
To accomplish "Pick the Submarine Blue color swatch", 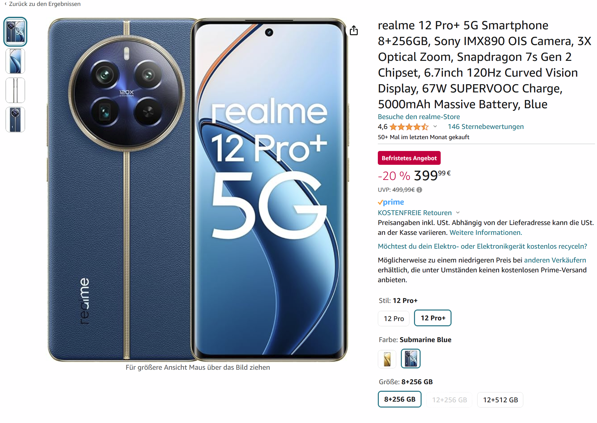I will [x=411, y=359].
